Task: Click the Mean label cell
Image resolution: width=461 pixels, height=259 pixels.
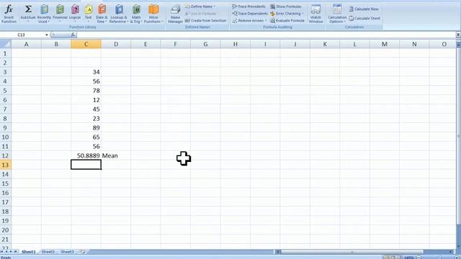Action: click(116, 155)
